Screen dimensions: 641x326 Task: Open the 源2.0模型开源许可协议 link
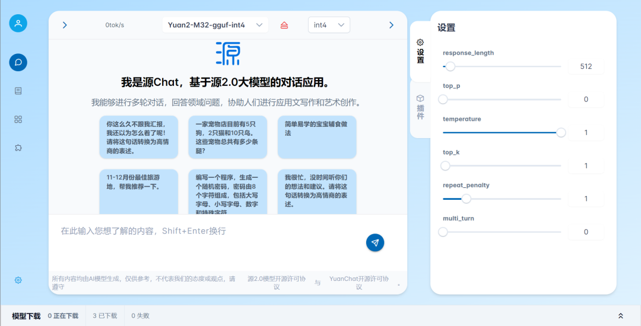[277, 282]
